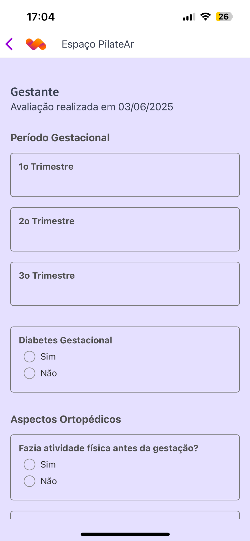Tap the Período Gestacional section heading
250x541 pixels.
(60, 138)
